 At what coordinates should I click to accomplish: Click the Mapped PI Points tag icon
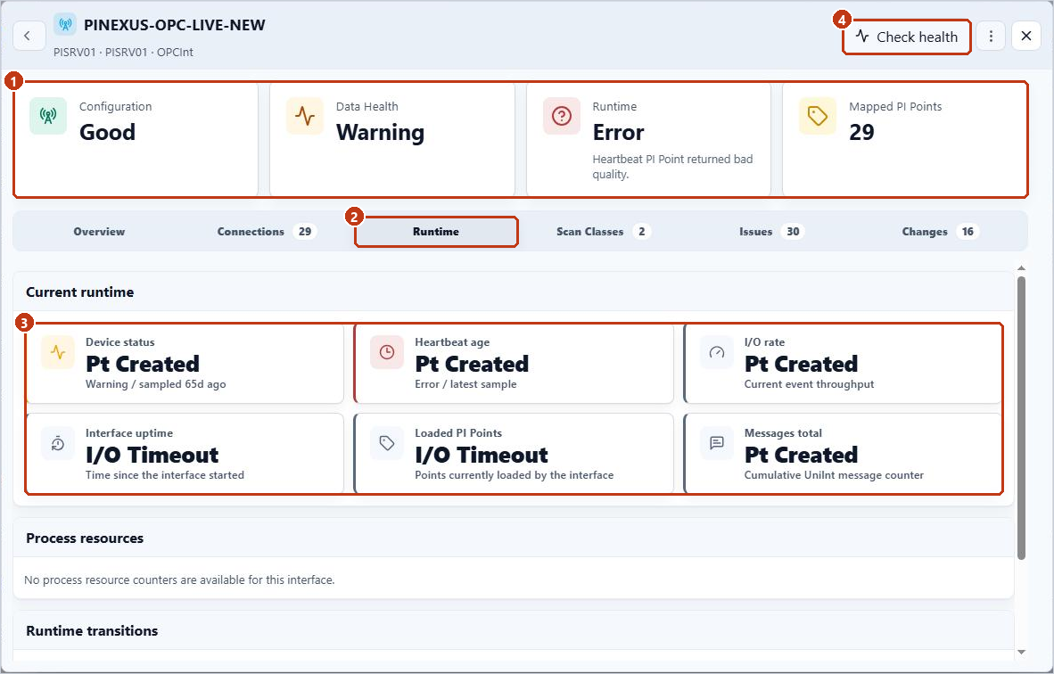817,116
